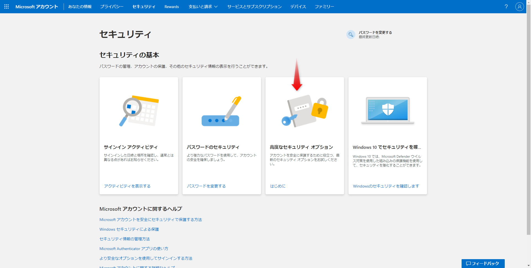Select the ファミリー navigation item
The height and width of the screenshot is (268, 531).
(324, 7)
